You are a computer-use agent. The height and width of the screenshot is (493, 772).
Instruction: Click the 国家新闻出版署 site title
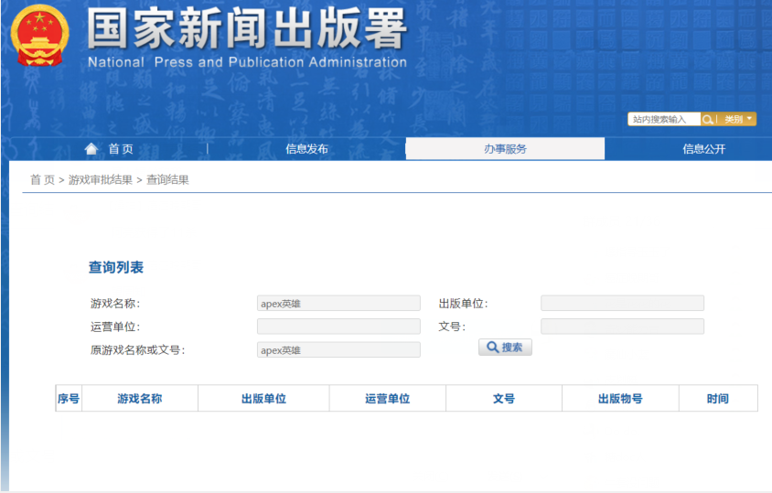point(247,28)
